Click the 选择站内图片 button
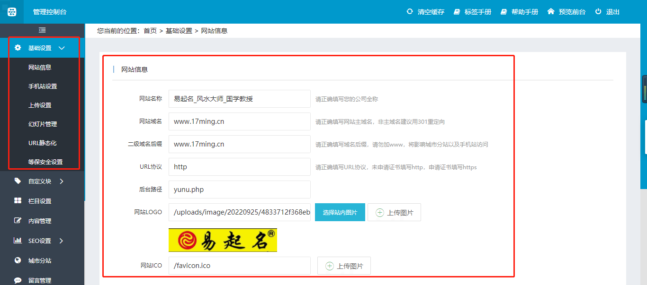 340,213
